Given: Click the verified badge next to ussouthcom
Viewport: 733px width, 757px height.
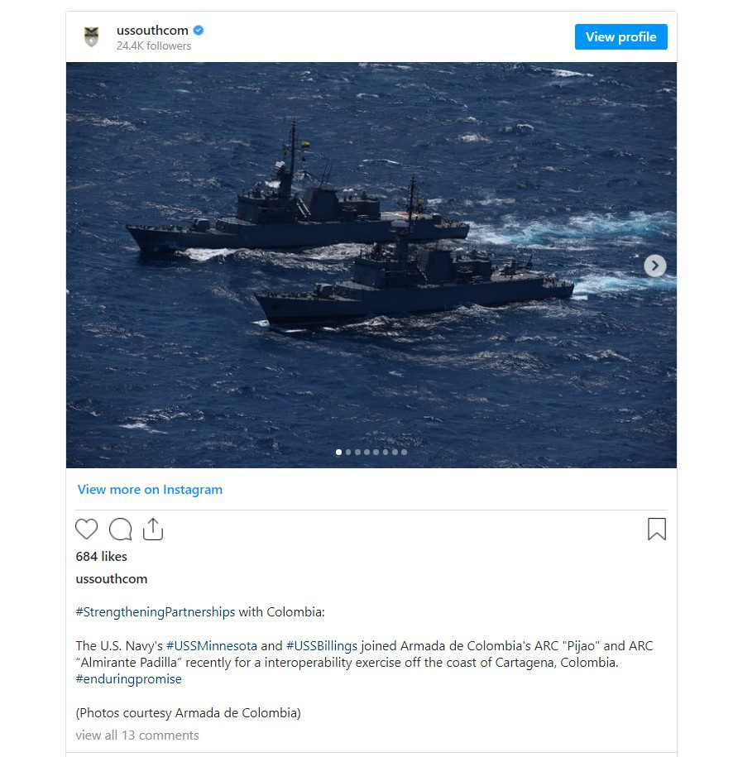Looking at the screenshot, I should coord(199,31).
